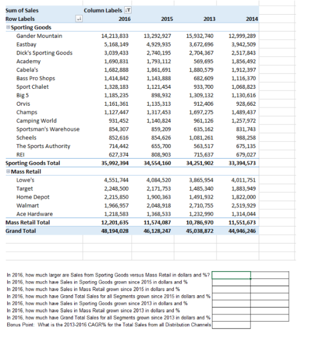Open the Column Labels filter dropdown

pos(128,10)
